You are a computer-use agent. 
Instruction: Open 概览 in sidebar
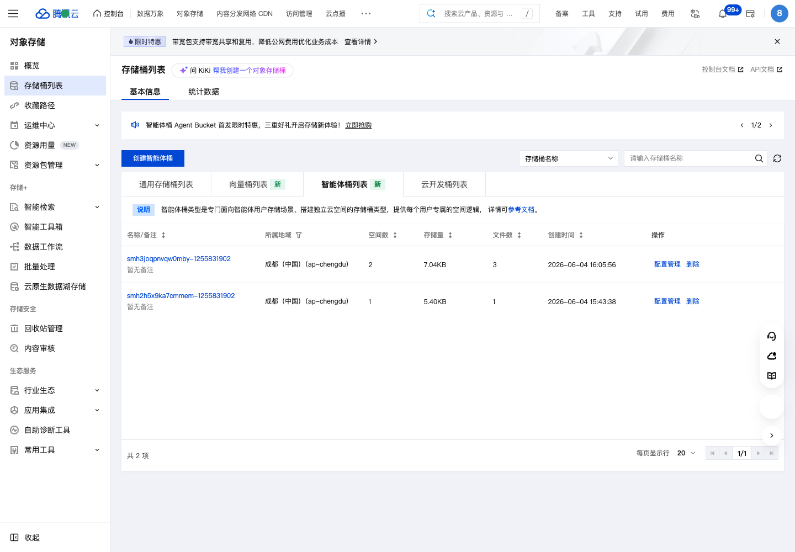(x=55, y=66)
